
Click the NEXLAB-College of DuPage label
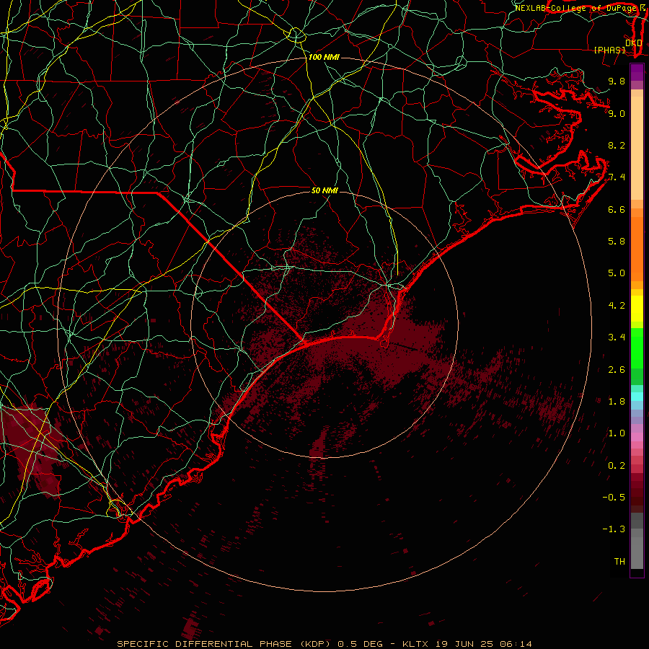(575, 8)
